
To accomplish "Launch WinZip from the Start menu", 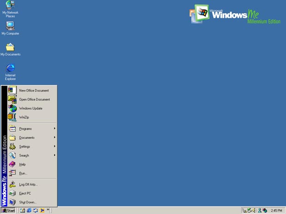I will click(x=32, y=117).
